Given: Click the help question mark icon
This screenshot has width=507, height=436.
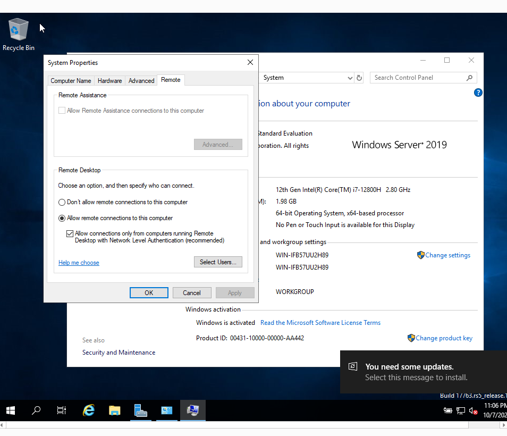Looking at the screenshot, I should coord(478,93).
